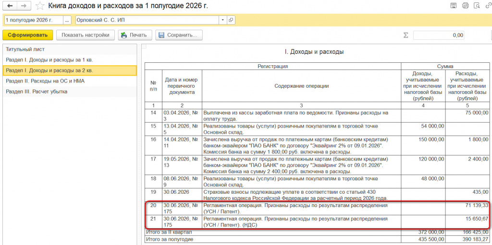The height and width of the screenshot is (245, 492).
Task: Click the Сформировать button
Action: pyautogui.click(x=27, y=35)
